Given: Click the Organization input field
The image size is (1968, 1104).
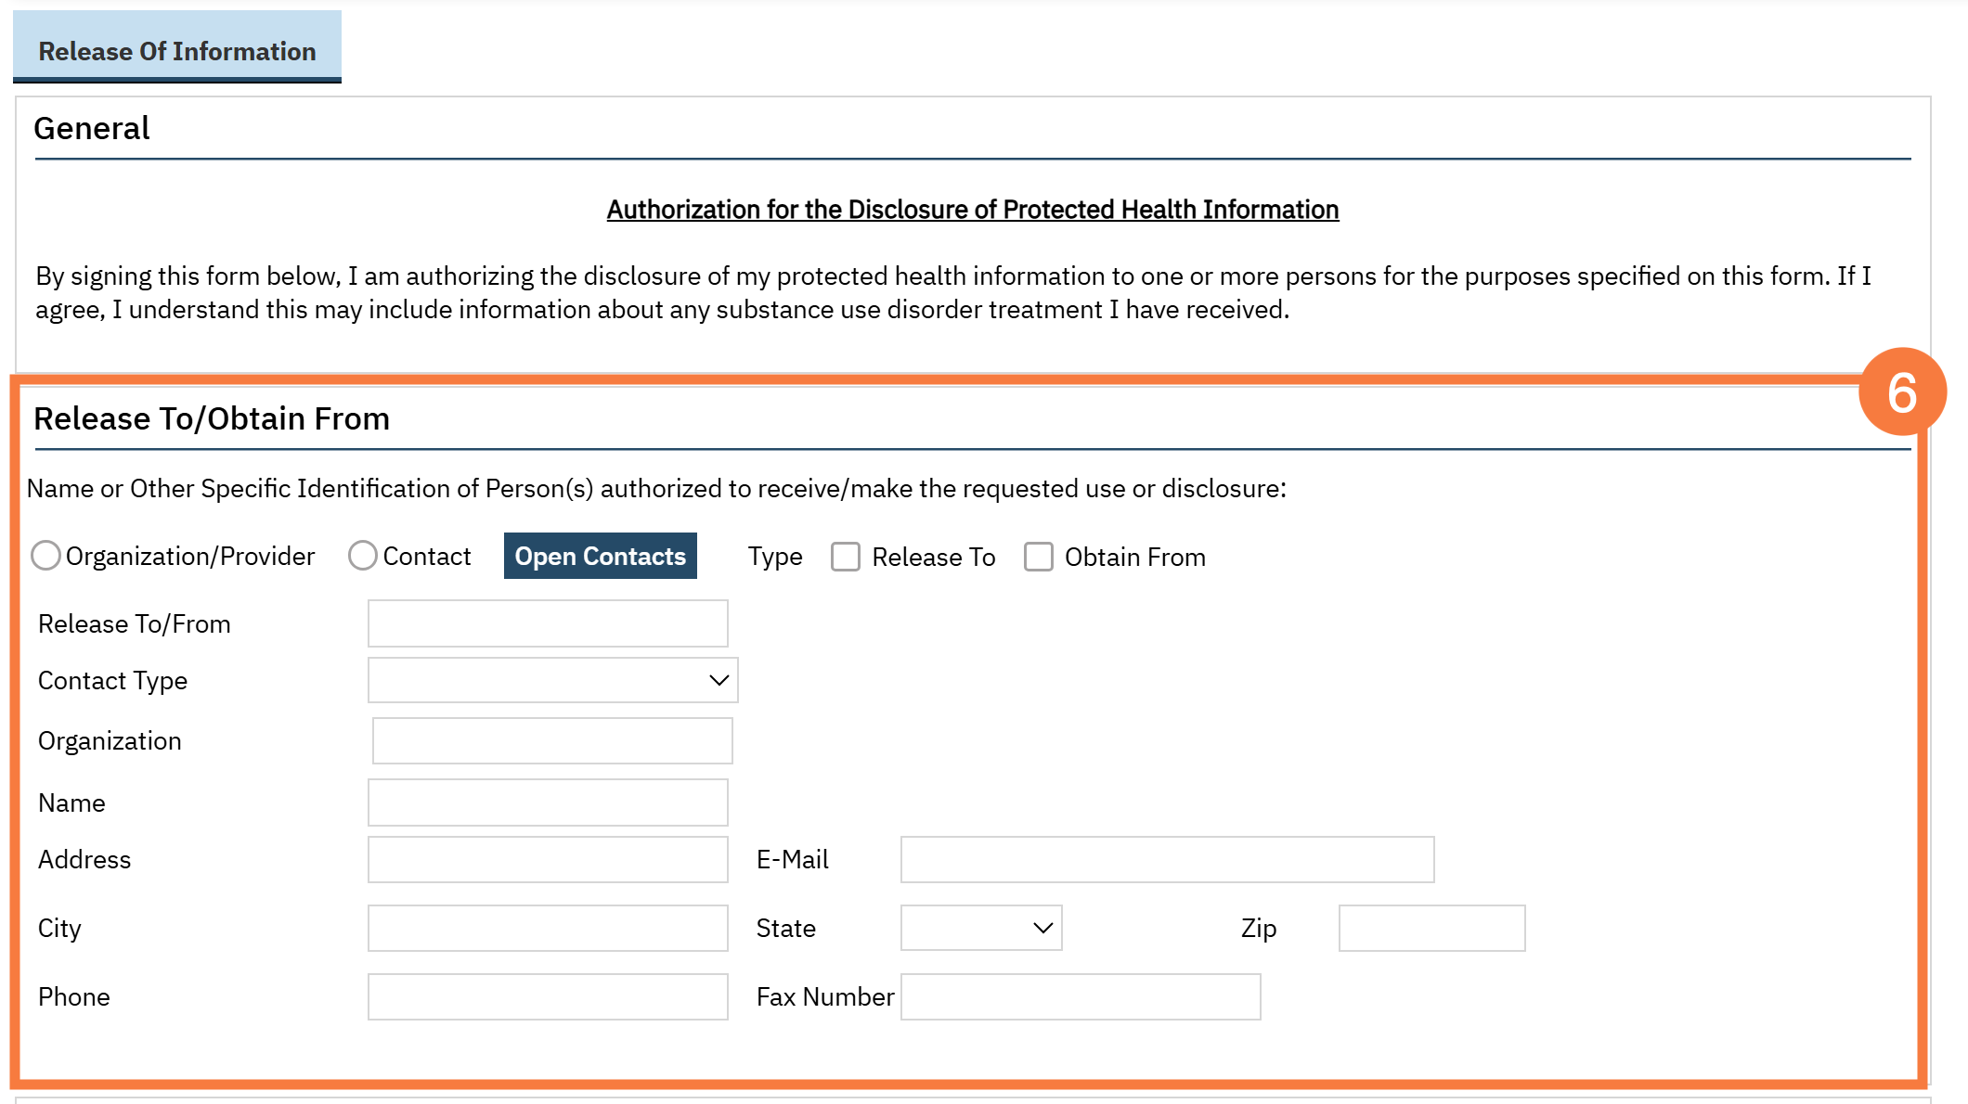Looking at the screenshot, I should [552, 740].
